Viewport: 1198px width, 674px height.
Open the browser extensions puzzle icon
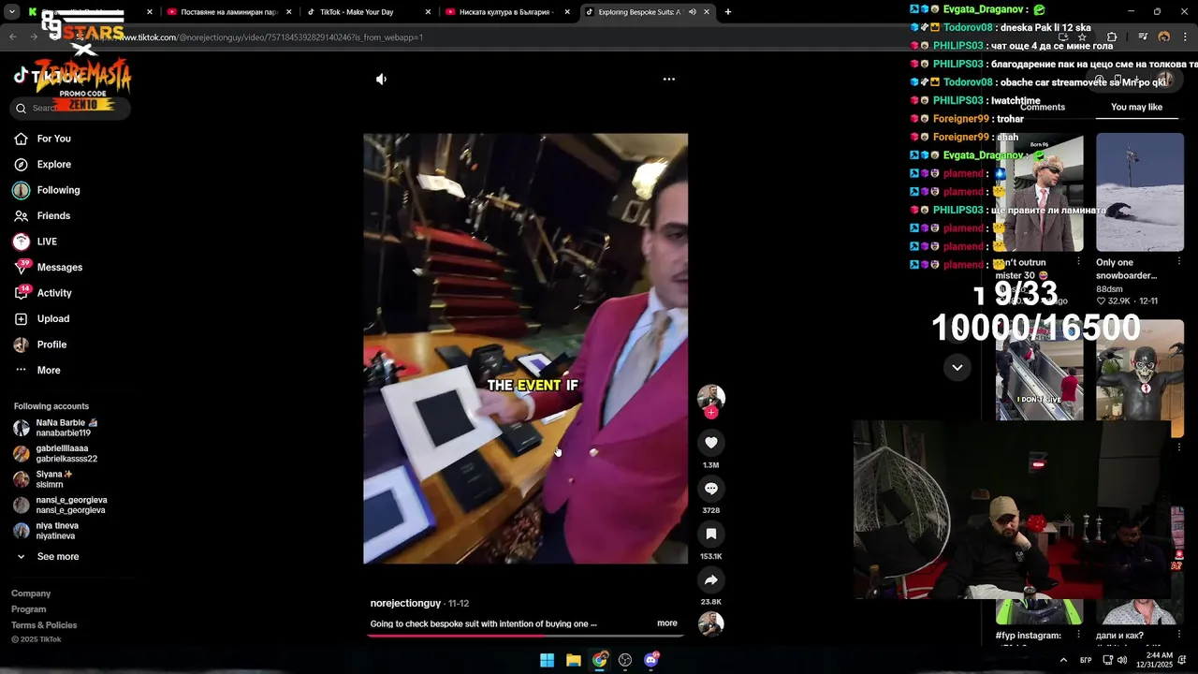point(1112,37)
